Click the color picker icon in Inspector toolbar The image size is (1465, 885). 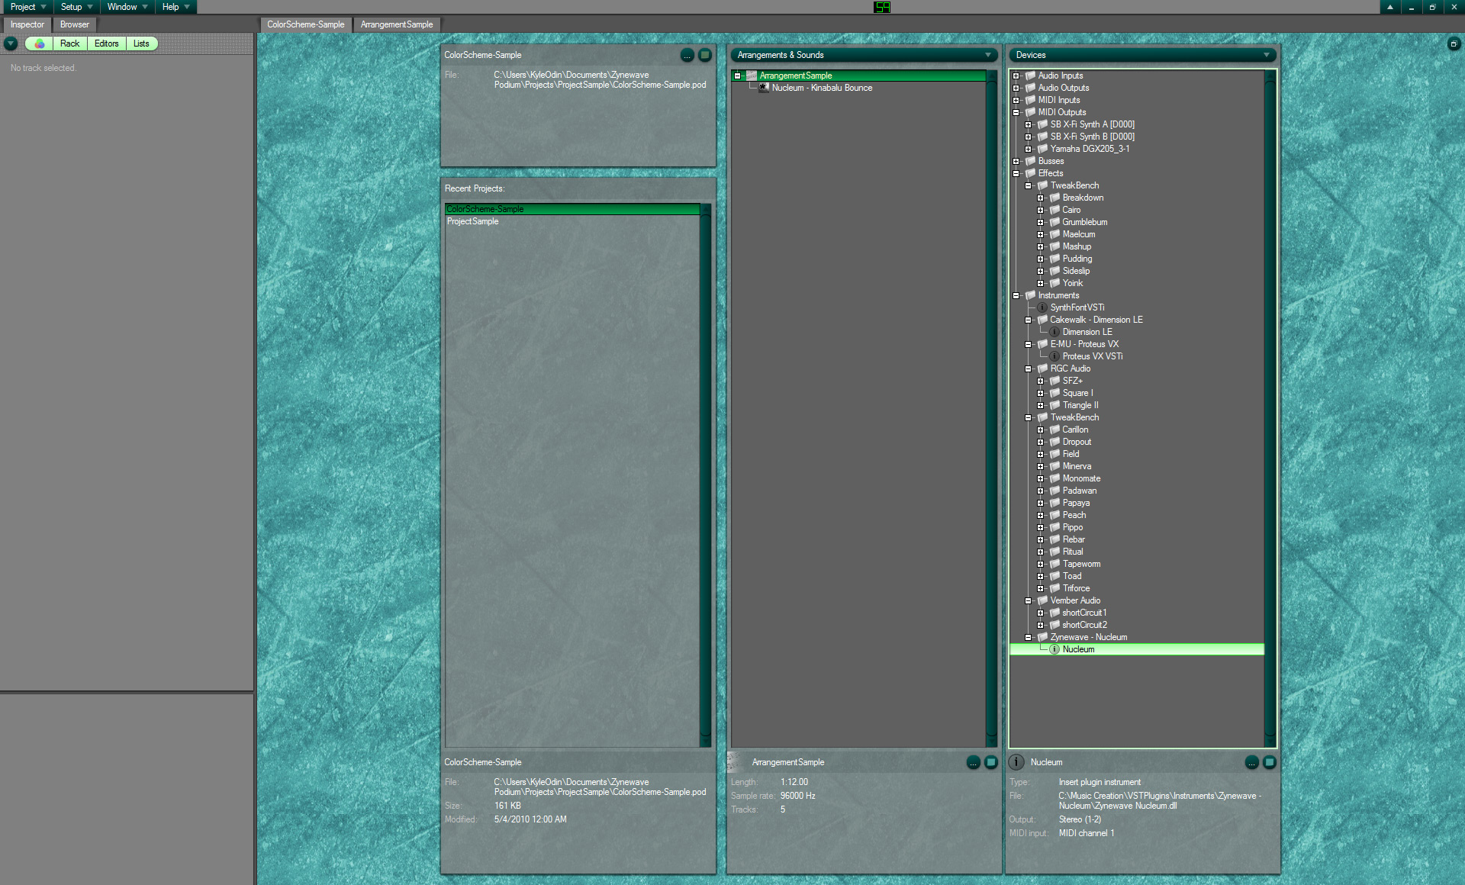pyautogui.click(x=40, y=43)
